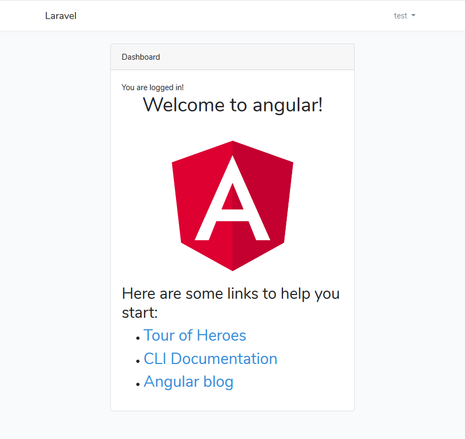Click the You are logged in text

[153, 87]
